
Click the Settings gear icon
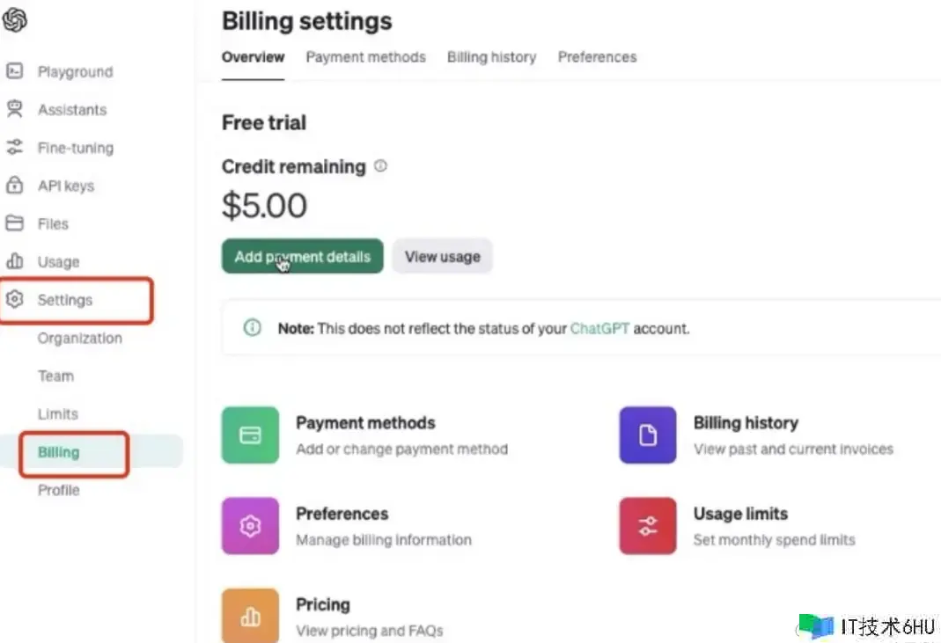(14, 299)
